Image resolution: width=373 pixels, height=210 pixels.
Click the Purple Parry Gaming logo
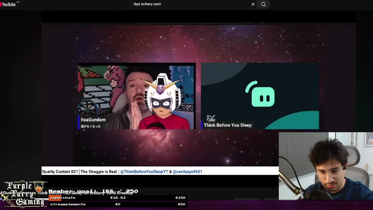pyautogui.click(x=24, y=194)
